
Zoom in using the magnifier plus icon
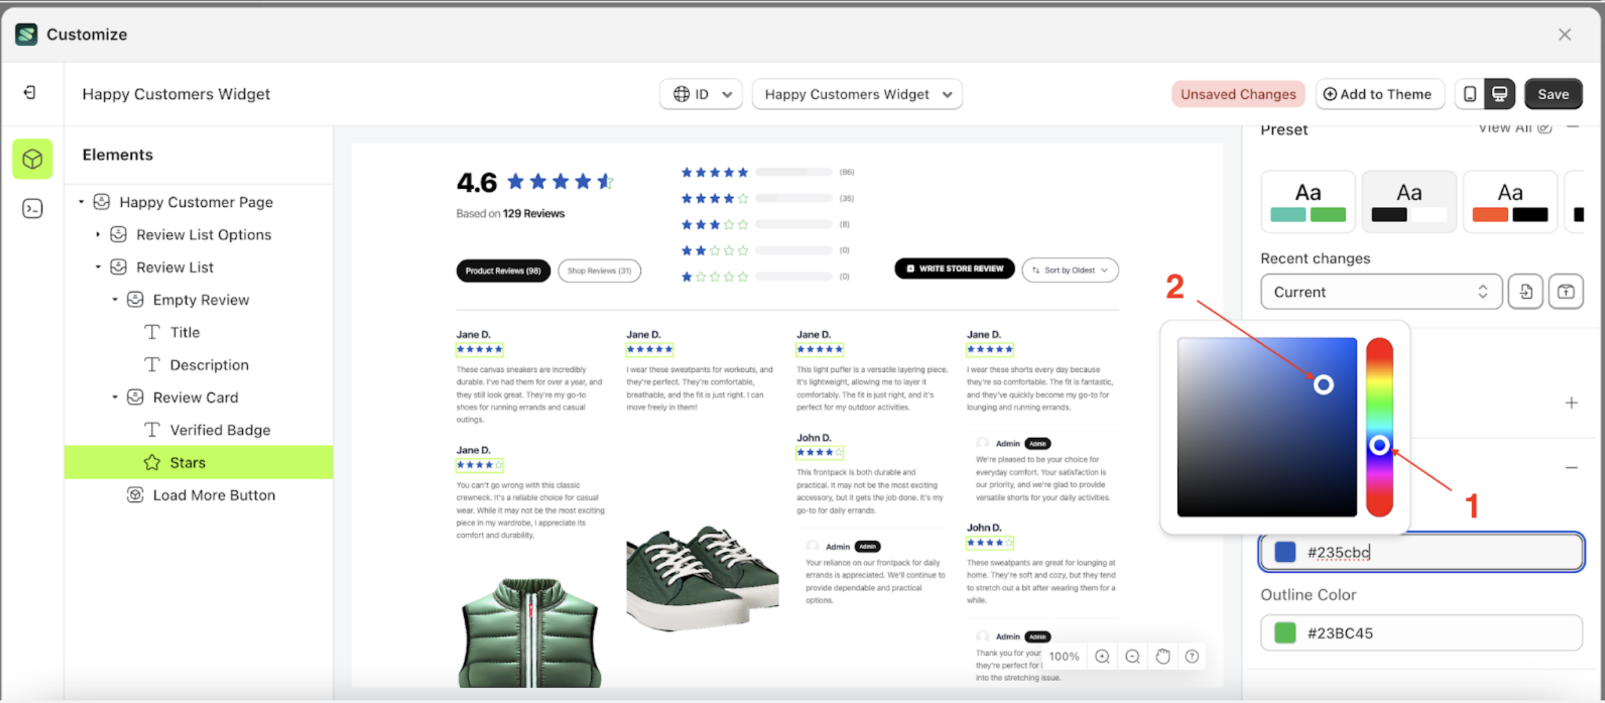click(x=1102, y=656)
